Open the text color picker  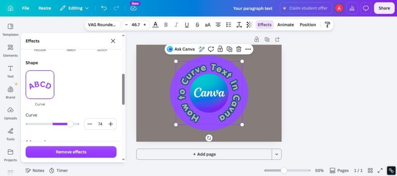click(155, 24)
